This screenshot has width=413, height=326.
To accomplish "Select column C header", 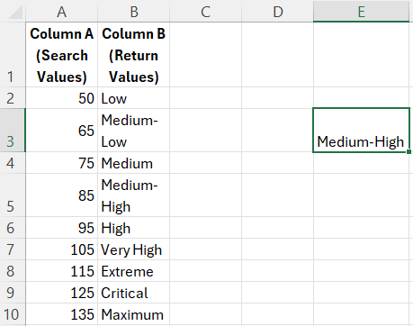I will [x=206, y=12].
